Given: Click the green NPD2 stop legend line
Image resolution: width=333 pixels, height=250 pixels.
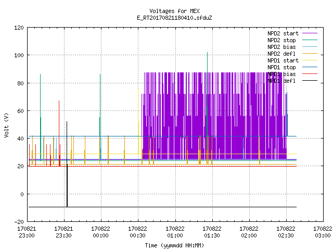Looking at the screenshot, I should [x=310, y=40].
